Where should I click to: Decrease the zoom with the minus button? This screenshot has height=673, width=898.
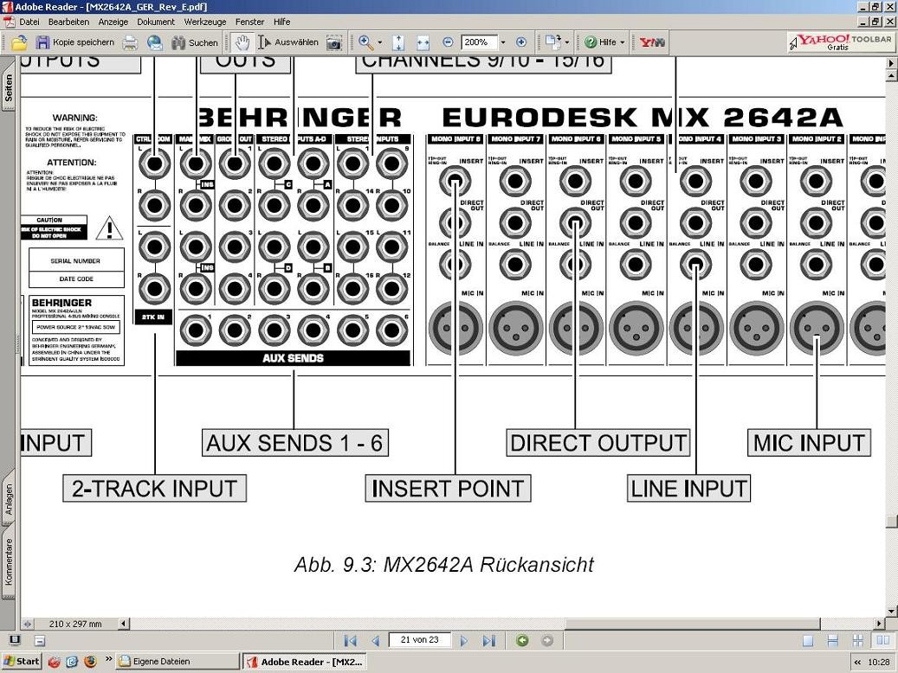tap(448, 42)
